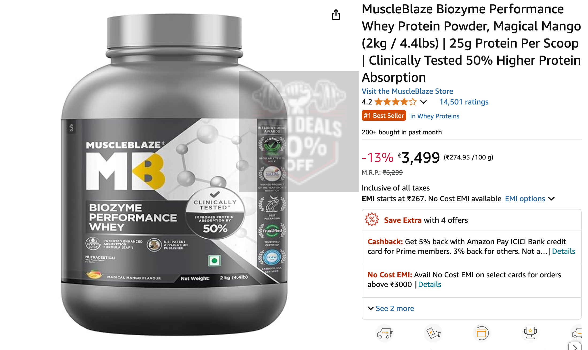
Task: Open the 14,501 ratings link
Action: point(464,102)
